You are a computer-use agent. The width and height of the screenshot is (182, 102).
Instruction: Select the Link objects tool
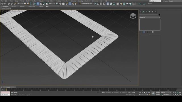pyautogui.click(x=9, y=4)
